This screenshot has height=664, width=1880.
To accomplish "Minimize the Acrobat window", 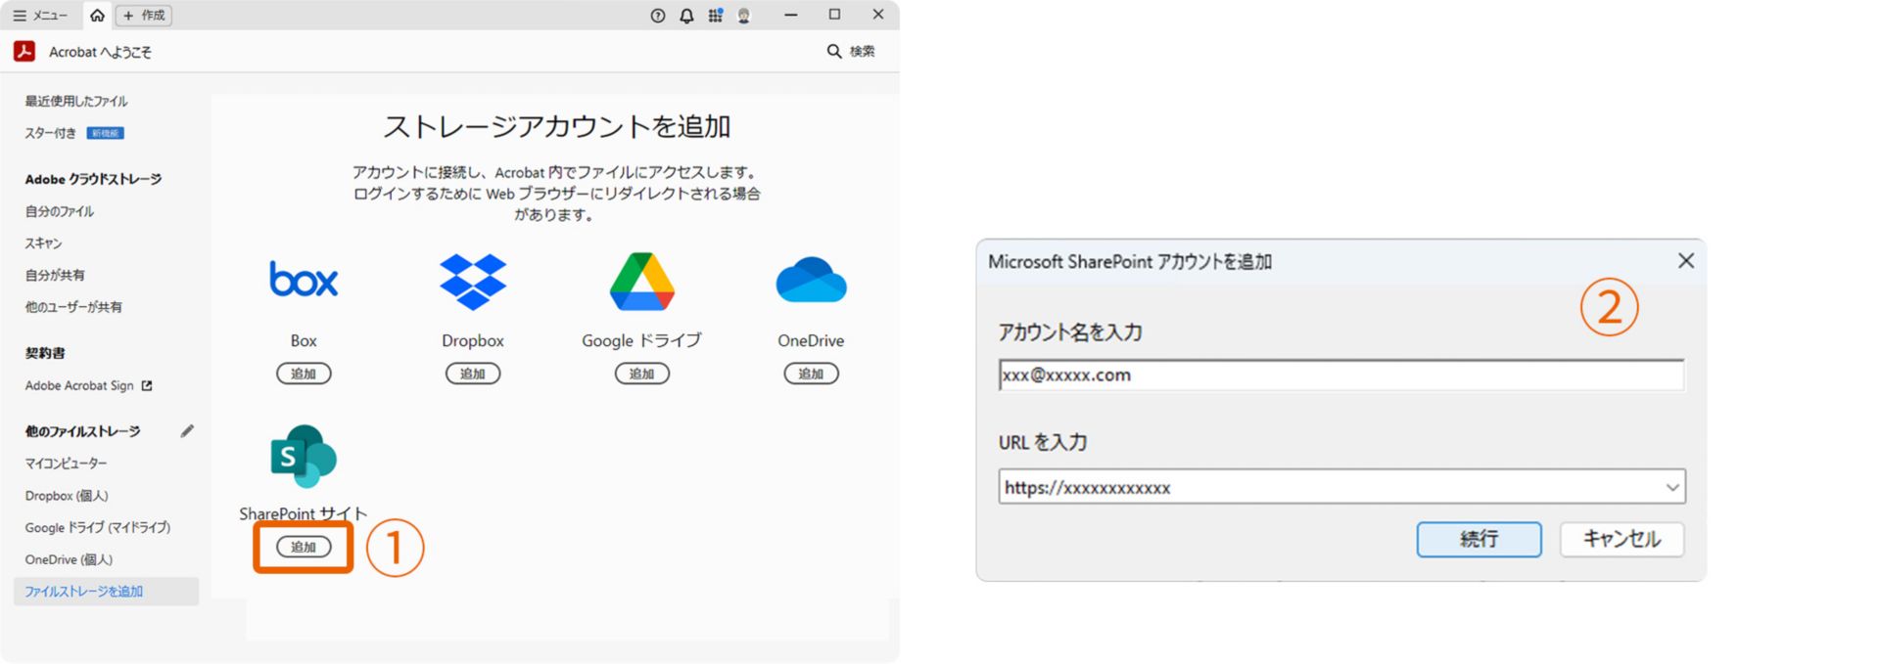I will 791,15.
